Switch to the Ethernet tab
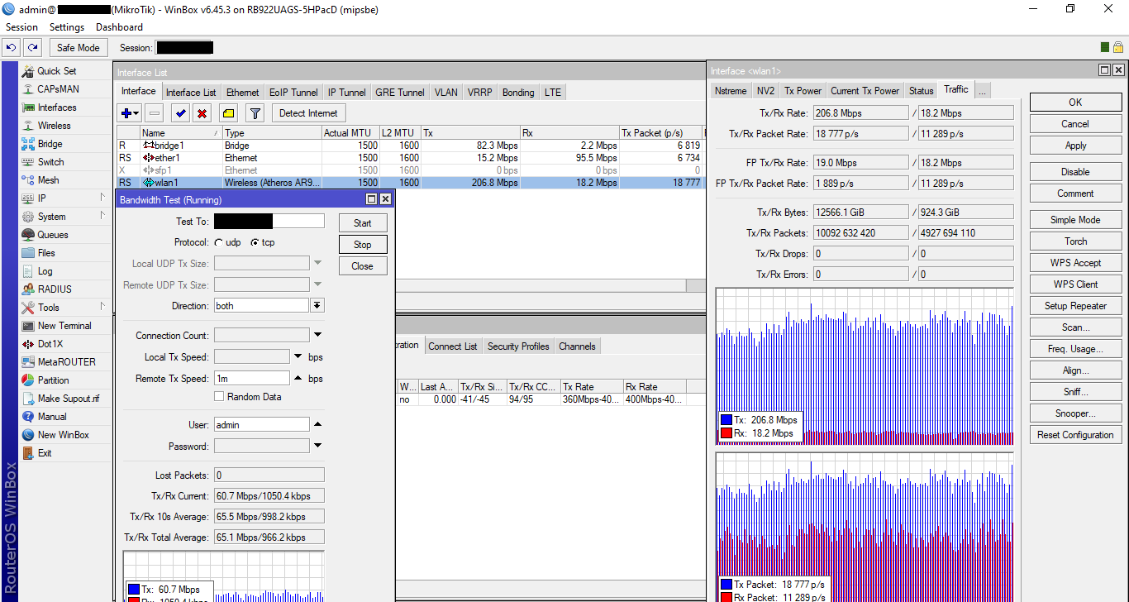Screen dimensions: 1129x602 coord(243,93)
